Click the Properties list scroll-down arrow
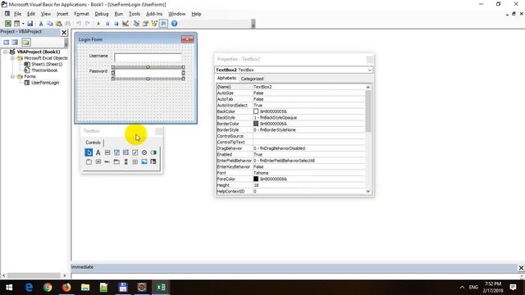This screenshot has height=295, width=525. point(368,191)
